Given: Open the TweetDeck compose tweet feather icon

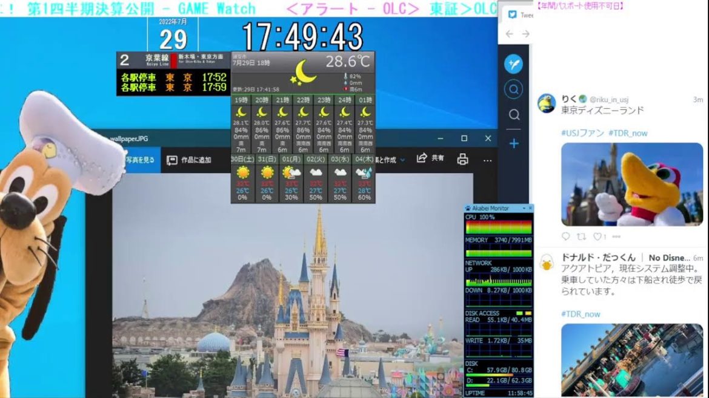Looking at the screenshot, I should coord(513,64).
